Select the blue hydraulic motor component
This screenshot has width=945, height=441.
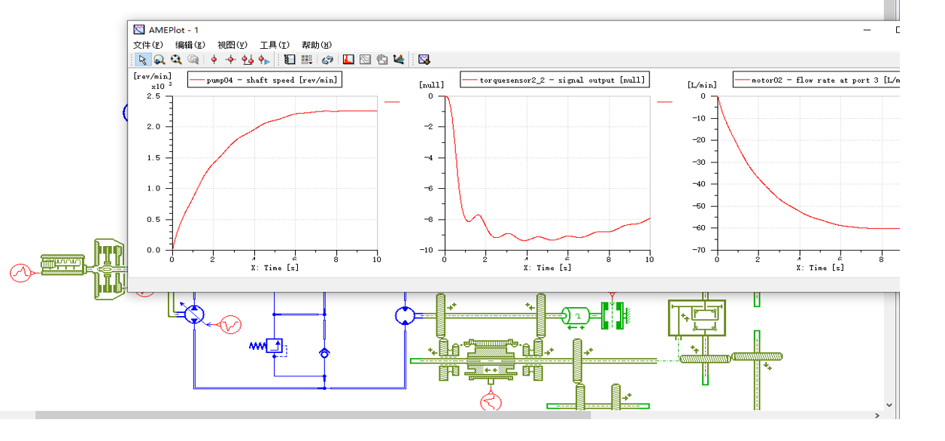pos(406,315)
